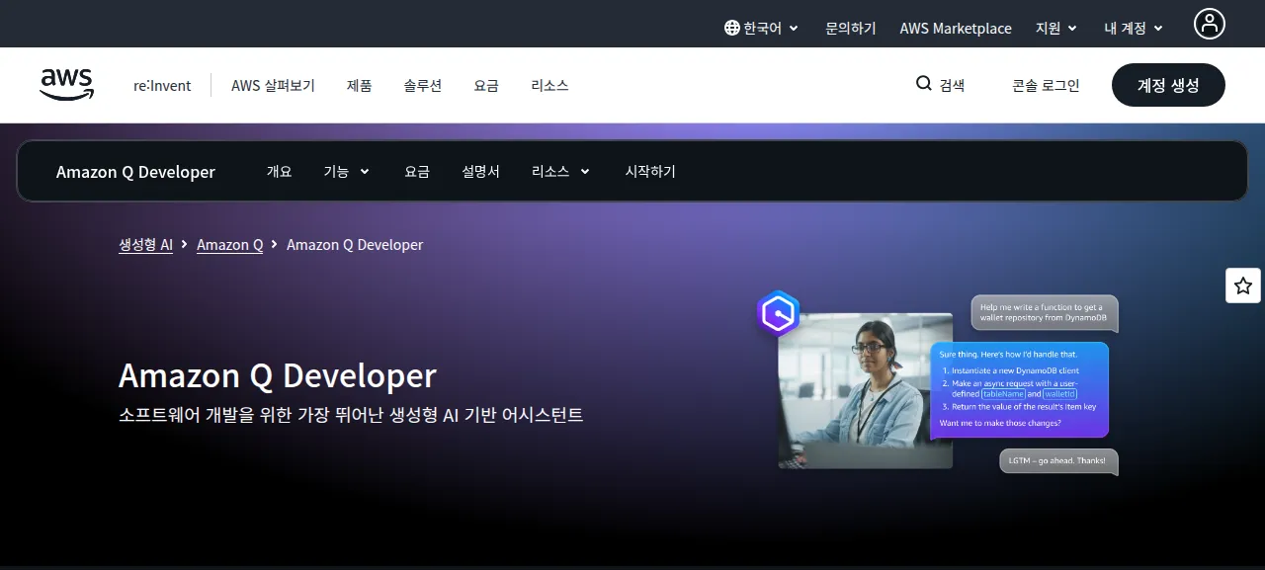Expand the 지원 support dropdown

1056,29
